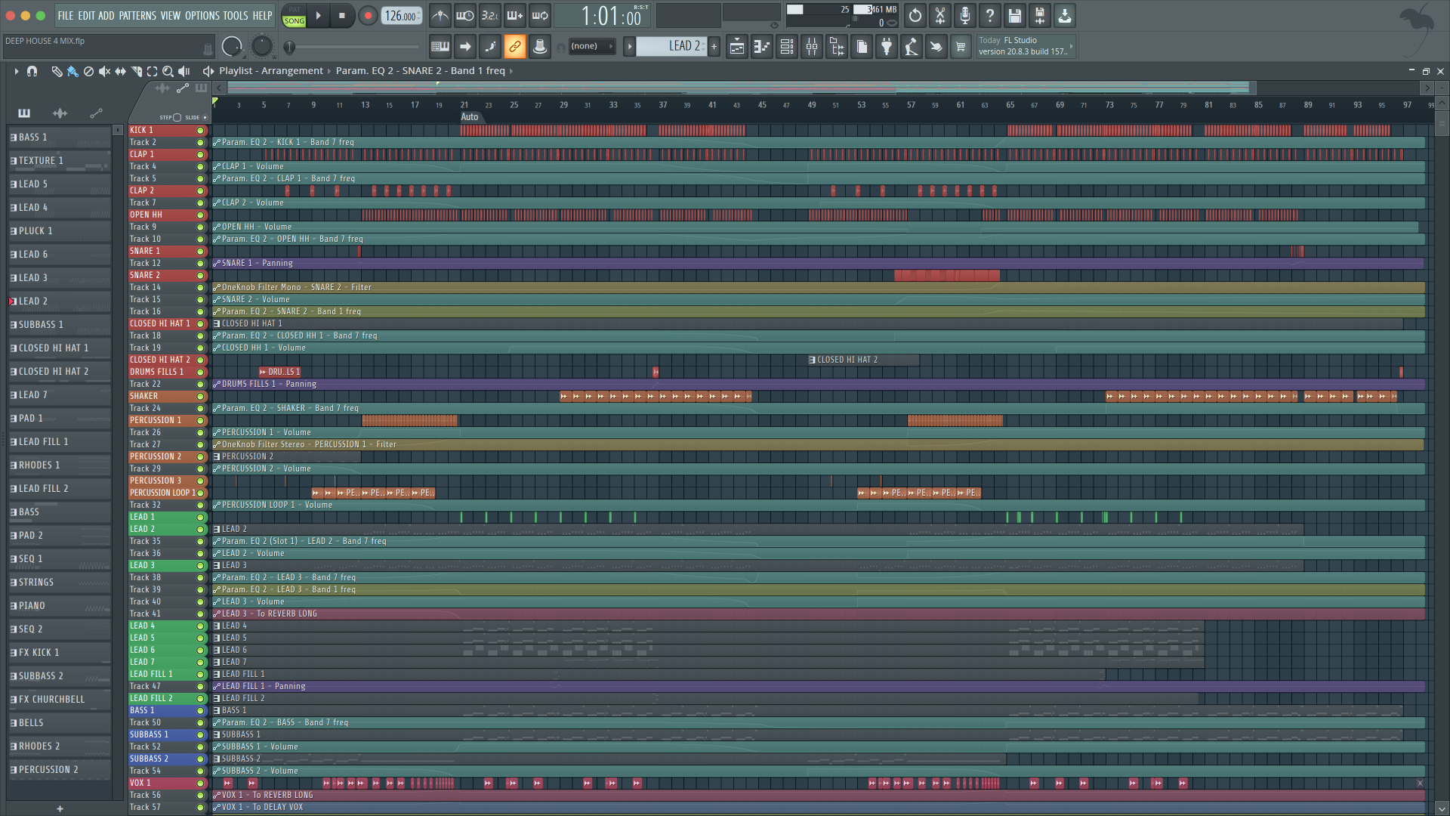Mute the SNARE 2 track
This screenshot has height=816, width=1450.
[x=200, y=275]
